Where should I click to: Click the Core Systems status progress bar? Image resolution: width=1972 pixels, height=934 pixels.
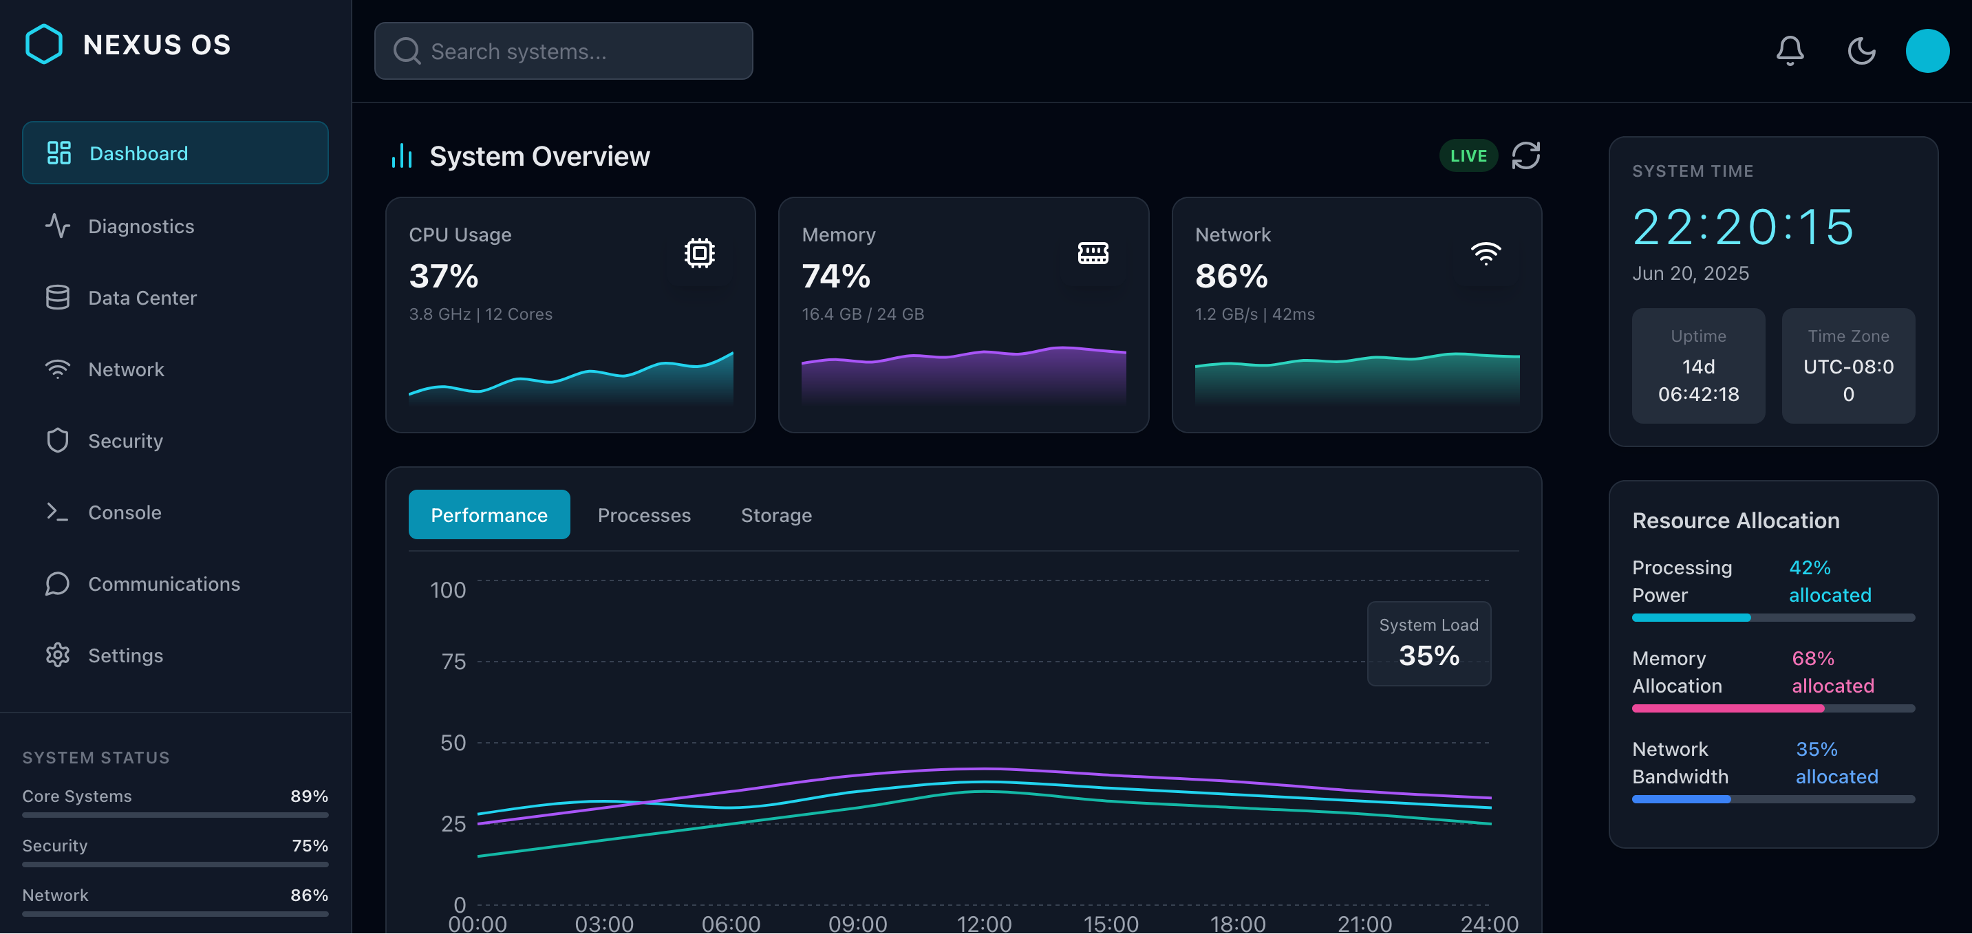(x=175, y=816)
